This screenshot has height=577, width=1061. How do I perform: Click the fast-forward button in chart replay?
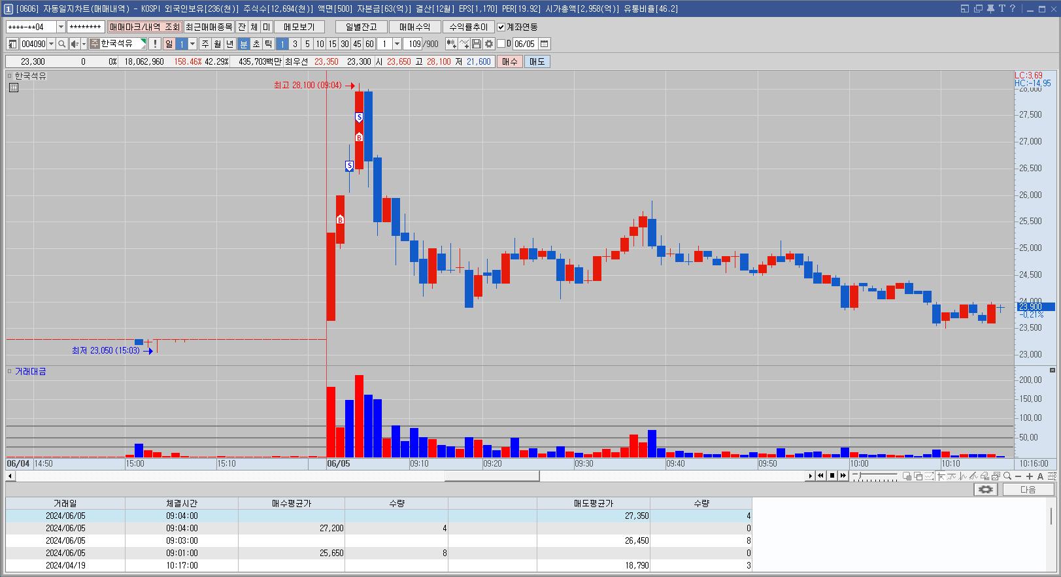[x=843, y=476]
